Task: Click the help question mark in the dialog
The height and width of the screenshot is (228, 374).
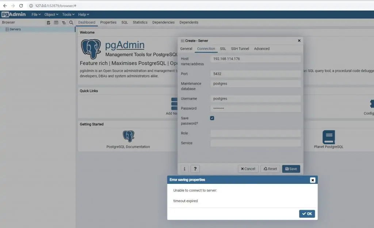Action: [195, 169]
